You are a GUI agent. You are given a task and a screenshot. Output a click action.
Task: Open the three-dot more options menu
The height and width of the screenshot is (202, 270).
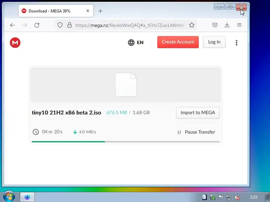[x=237, y=43]
